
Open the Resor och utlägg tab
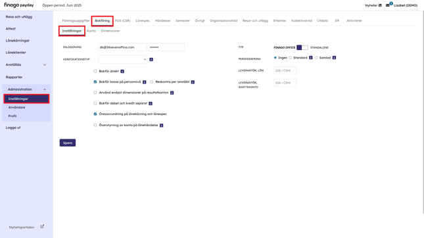(x=255, y=20)
